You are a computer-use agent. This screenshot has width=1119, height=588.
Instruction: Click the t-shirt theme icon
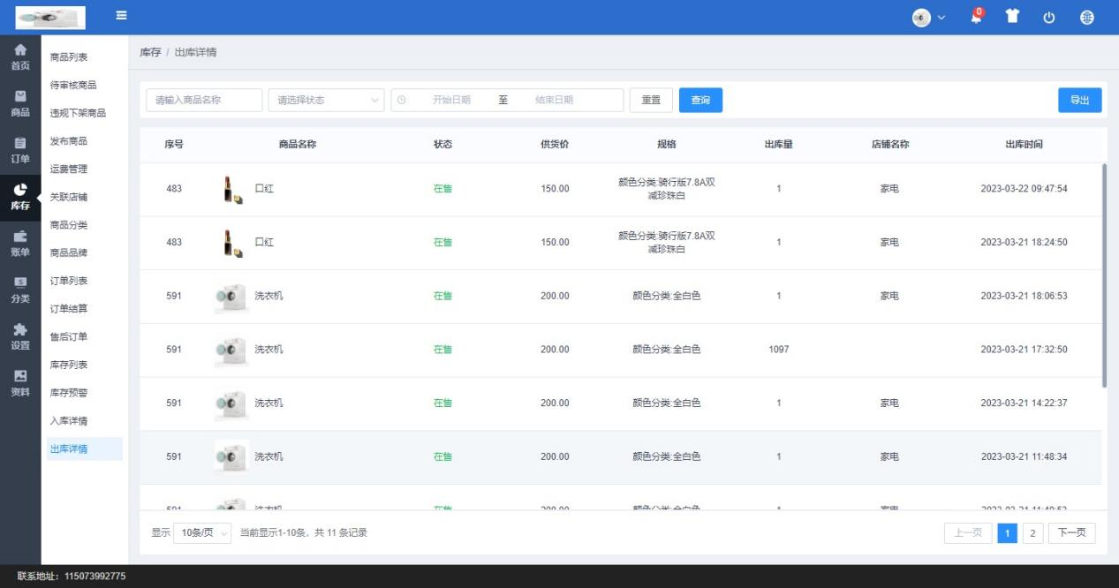[x=1014, y=17]
